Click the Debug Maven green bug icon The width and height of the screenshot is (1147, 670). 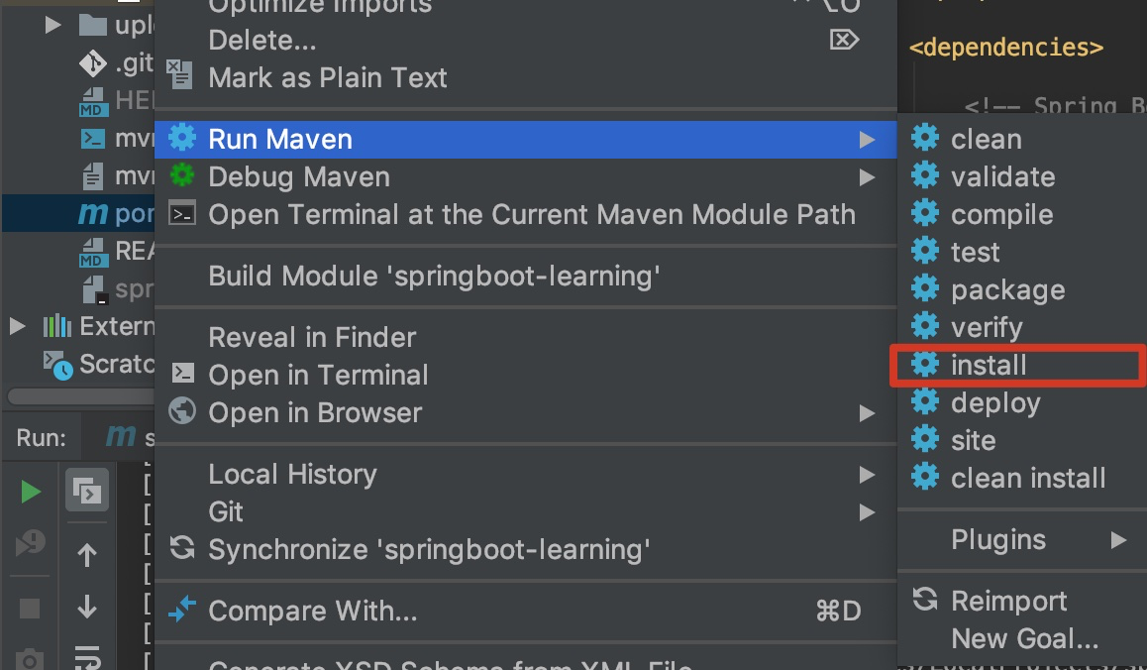[x=183, y=176]
